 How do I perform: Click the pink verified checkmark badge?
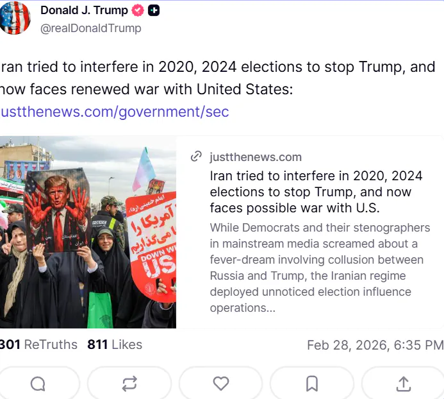pyautogui.click(x=138, y=11)
